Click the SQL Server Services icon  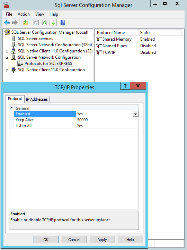click(x=14, y=39)
